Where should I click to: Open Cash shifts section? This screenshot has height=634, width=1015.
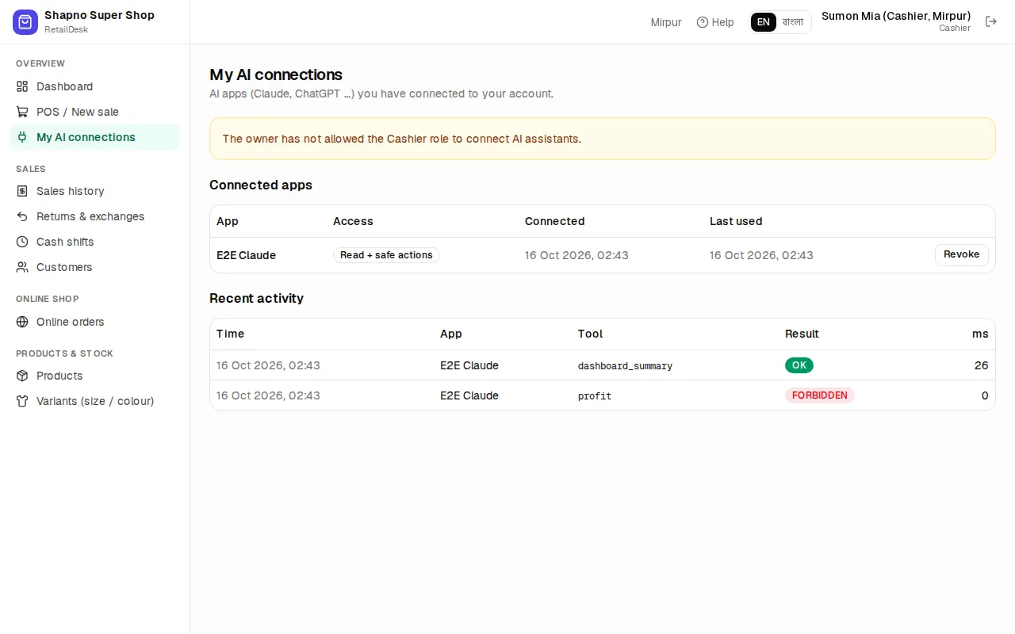click(95, 242)
